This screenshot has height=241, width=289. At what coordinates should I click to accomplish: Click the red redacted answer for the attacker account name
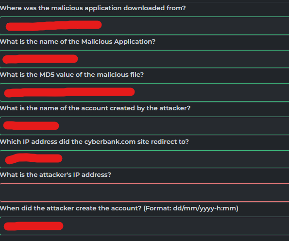click(x=31, y=126)
